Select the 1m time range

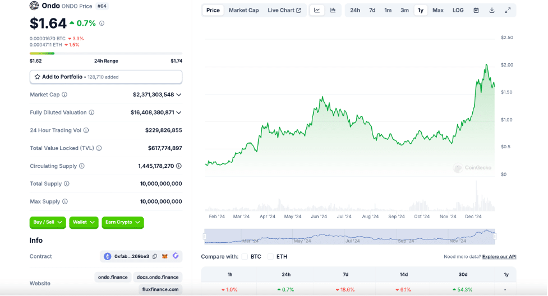388,10
